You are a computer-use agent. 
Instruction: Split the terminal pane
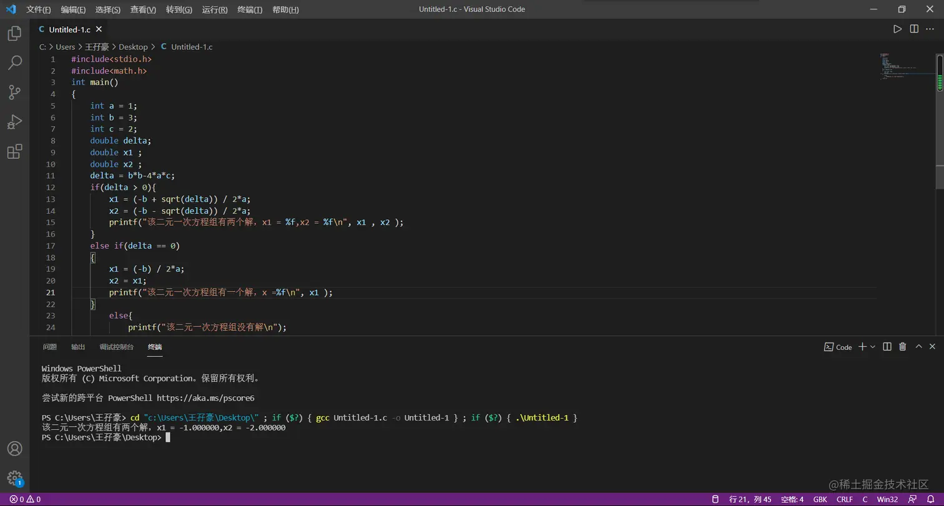point(887,347)
